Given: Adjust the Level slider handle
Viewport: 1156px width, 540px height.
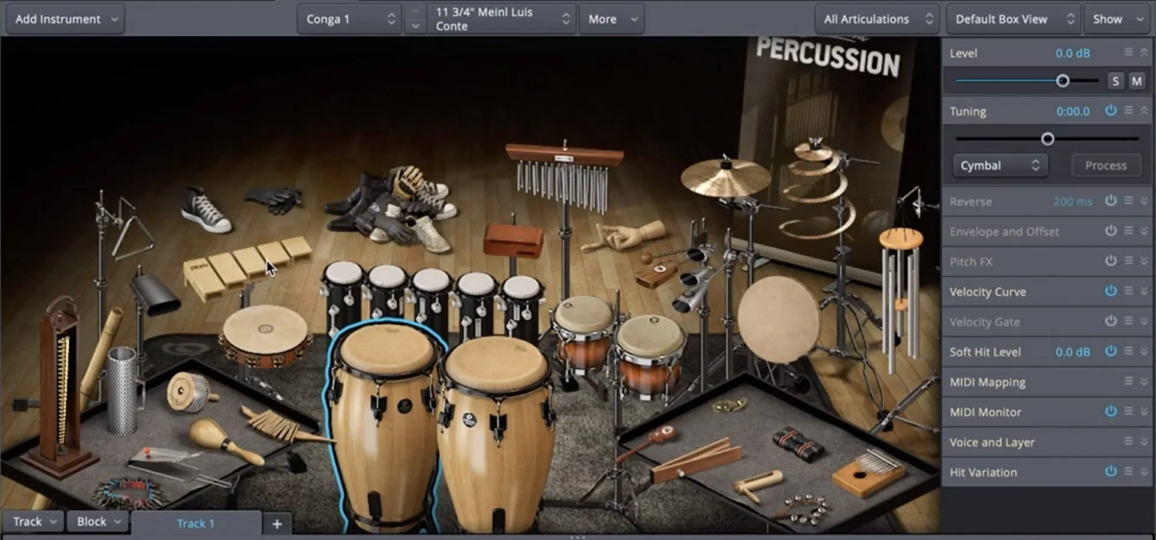Looking at the screenshot, I should click(1063, 81).
